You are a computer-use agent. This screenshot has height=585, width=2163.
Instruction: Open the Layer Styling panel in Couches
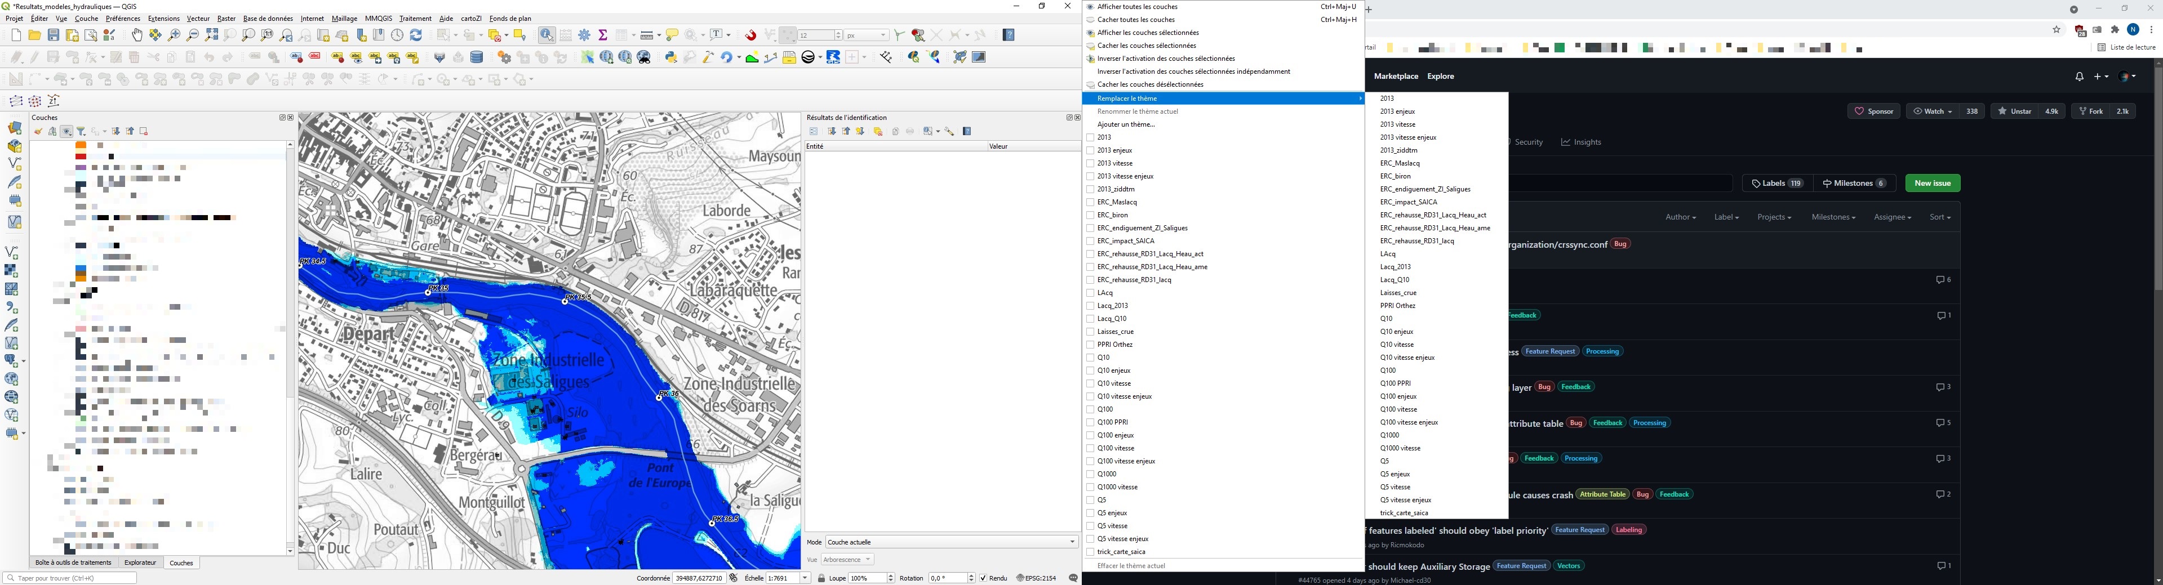(39, 132)
